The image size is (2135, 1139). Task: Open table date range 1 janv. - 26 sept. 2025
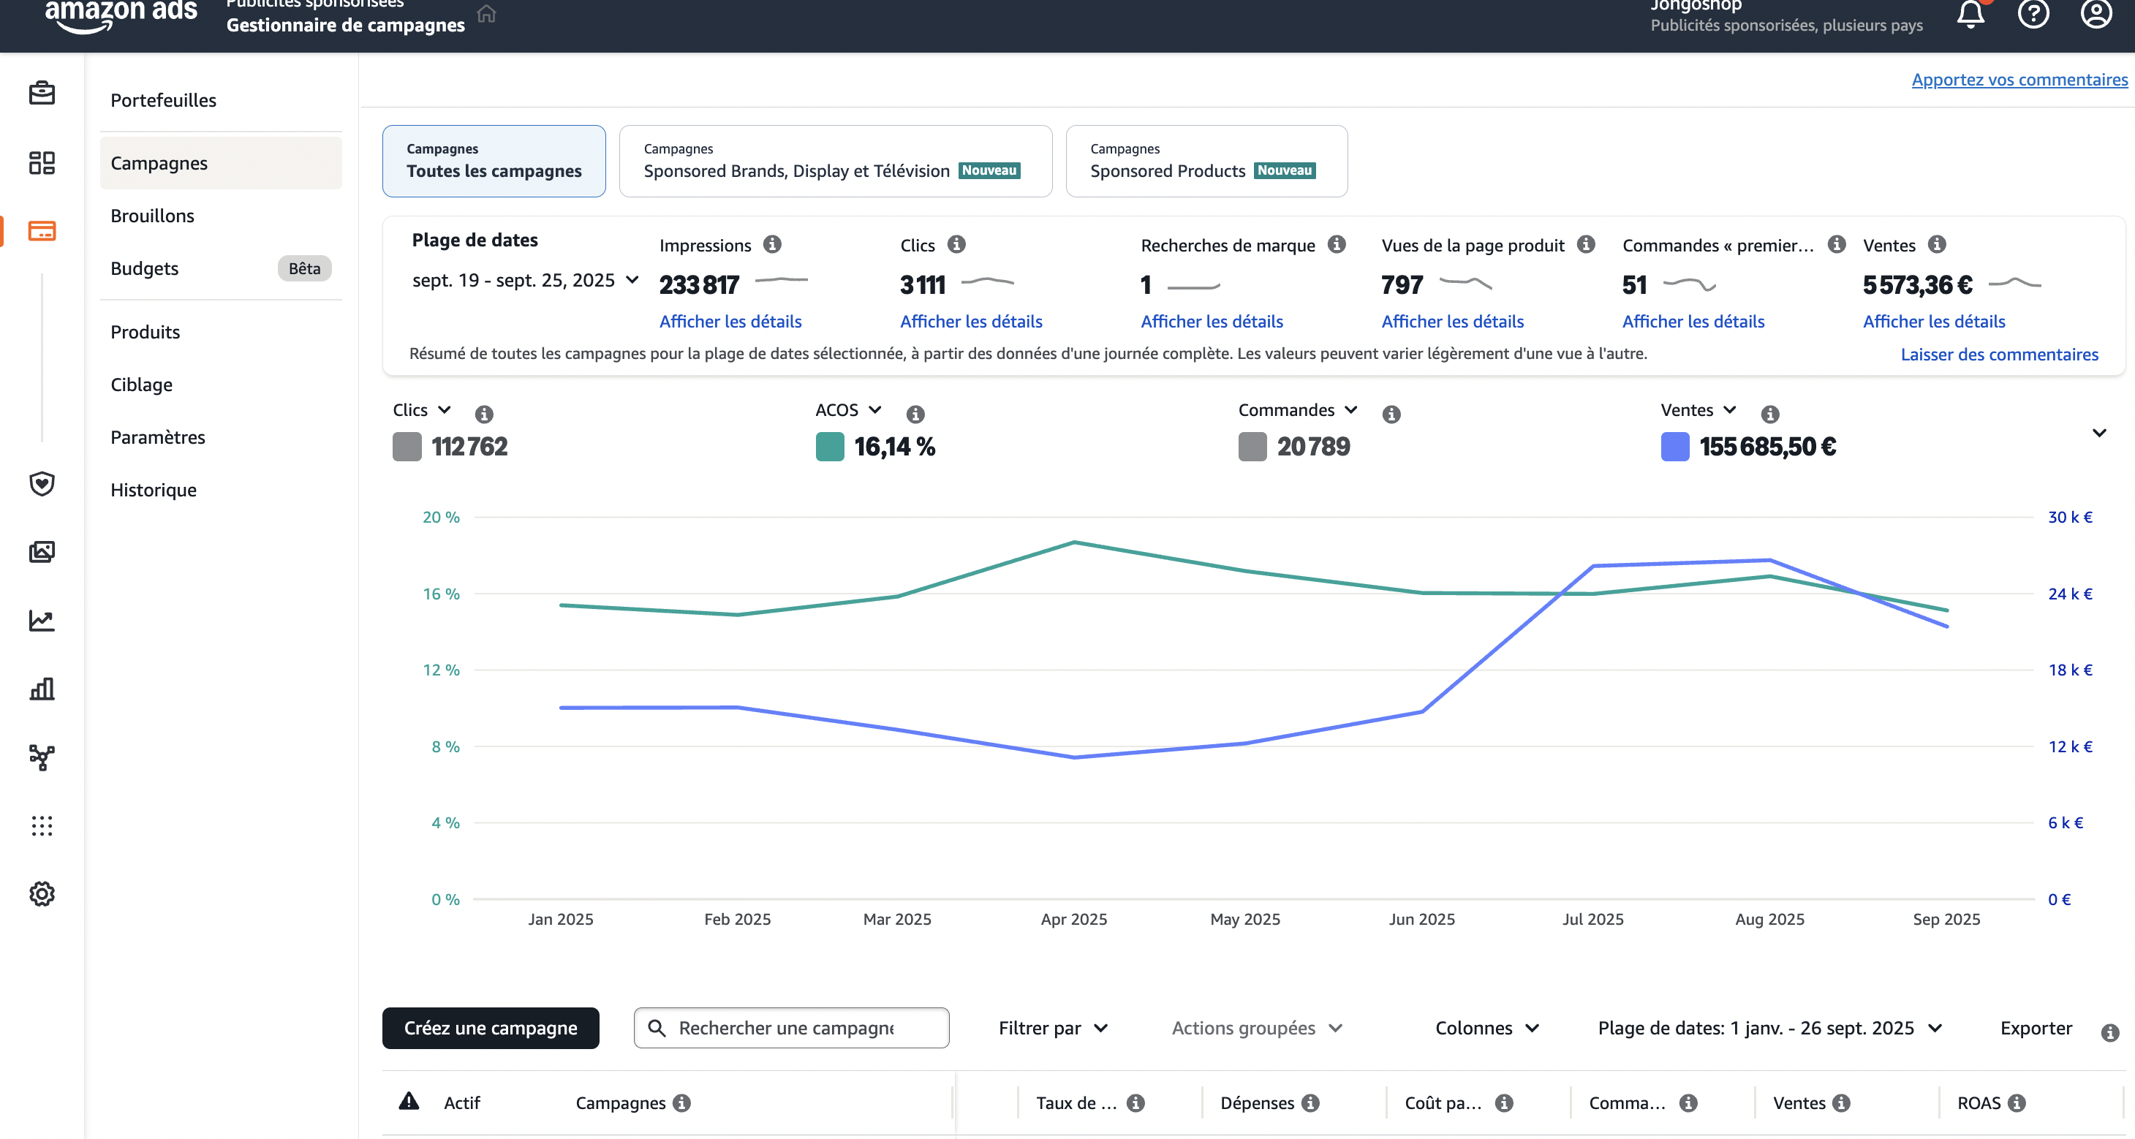(x=1769, y=1028)
